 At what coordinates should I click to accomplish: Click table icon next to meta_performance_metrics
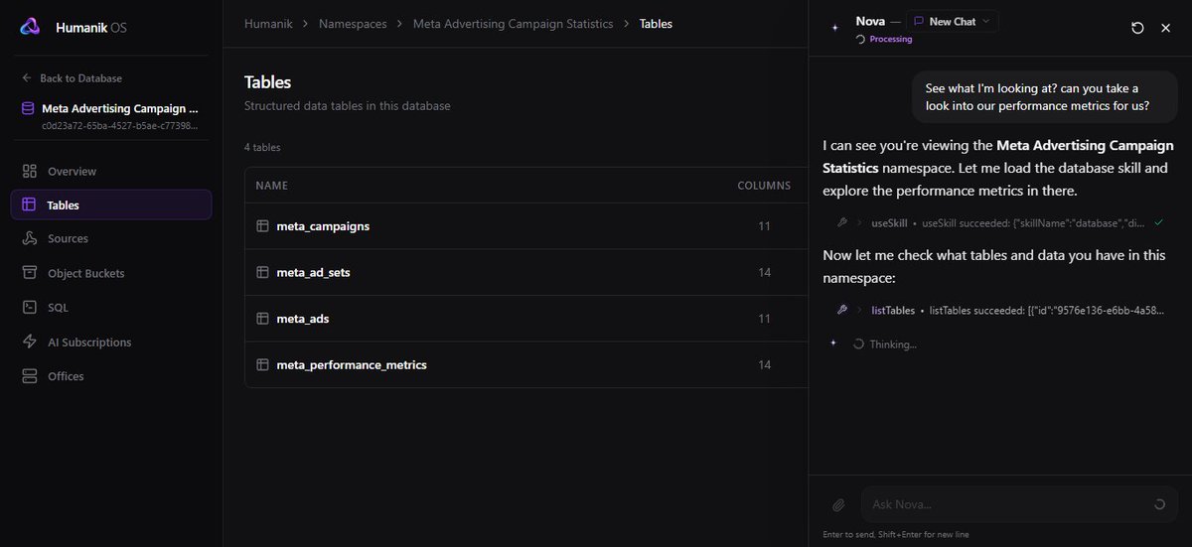click(x=263, y=364)
